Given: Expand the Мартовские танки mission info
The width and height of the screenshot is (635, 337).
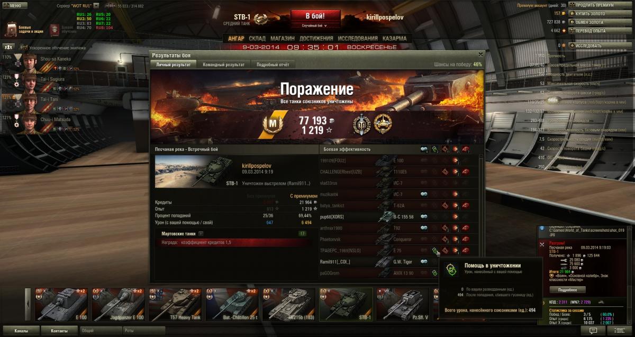Looking at the screenshot, I should point(201,233).
